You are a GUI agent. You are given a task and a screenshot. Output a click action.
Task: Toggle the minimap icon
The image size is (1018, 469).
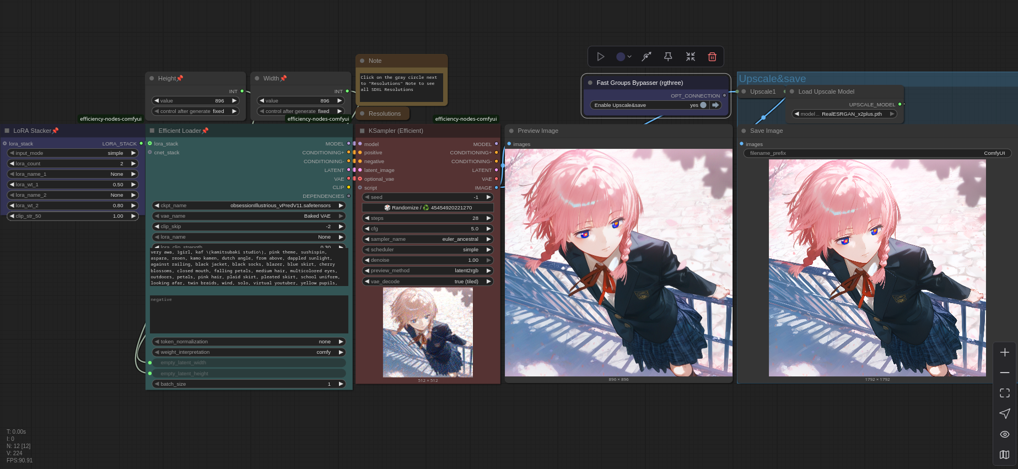(x=1005, y=455)
